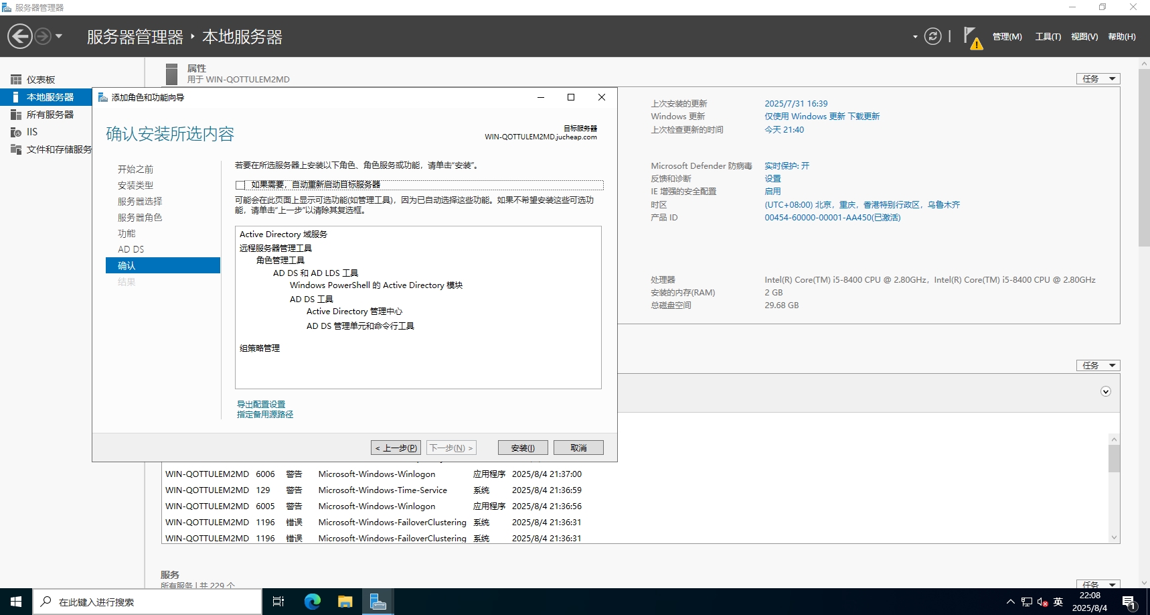This screenshot has height=615, width=1150.
Task: Click the 英 input language indicator
Action: click(1058, 602)
